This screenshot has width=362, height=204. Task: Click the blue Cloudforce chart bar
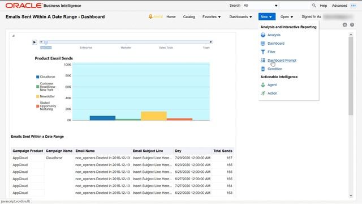click(x=102, y=118)
